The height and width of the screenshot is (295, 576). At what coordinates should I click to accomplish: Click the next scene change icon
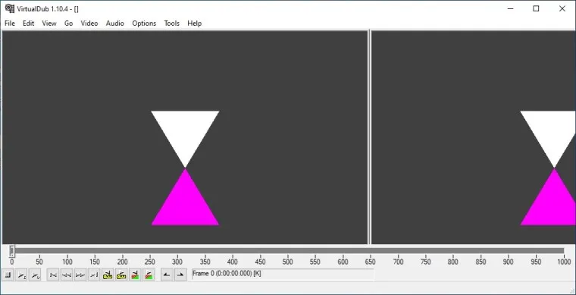point(149,275)
